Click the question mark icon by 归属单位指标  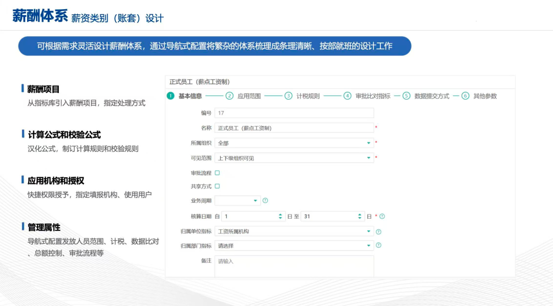tap(379, 231)
